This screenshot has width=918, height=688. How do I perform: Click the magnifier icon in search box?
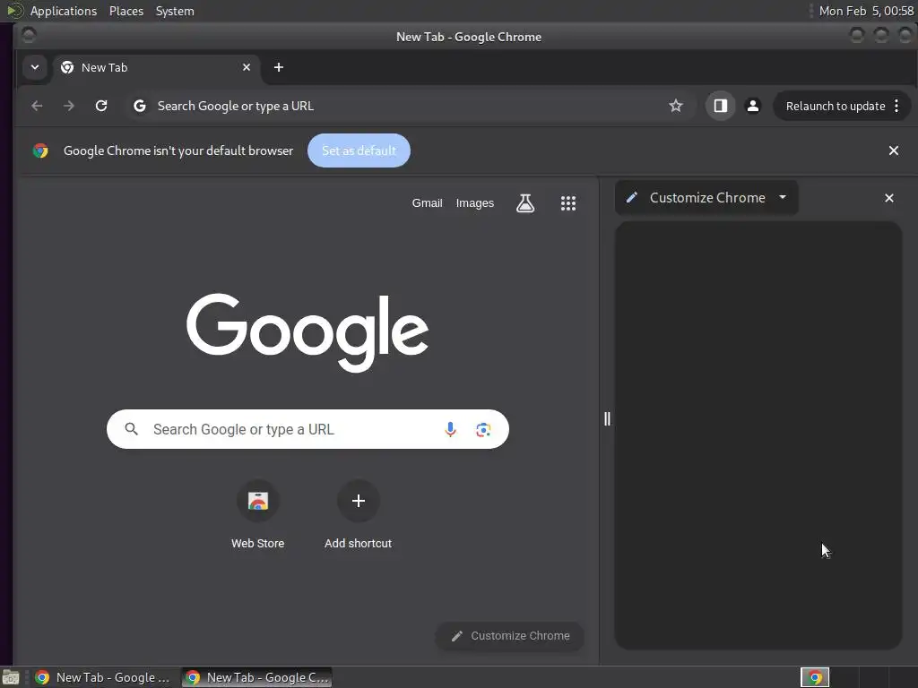coord(132,429)
